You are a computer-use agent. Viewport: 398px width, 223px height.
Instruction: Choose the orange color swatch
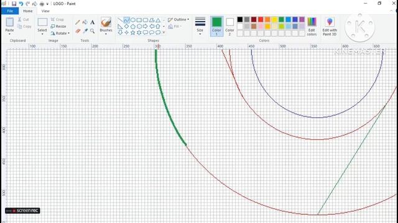(x=267, y=19)
